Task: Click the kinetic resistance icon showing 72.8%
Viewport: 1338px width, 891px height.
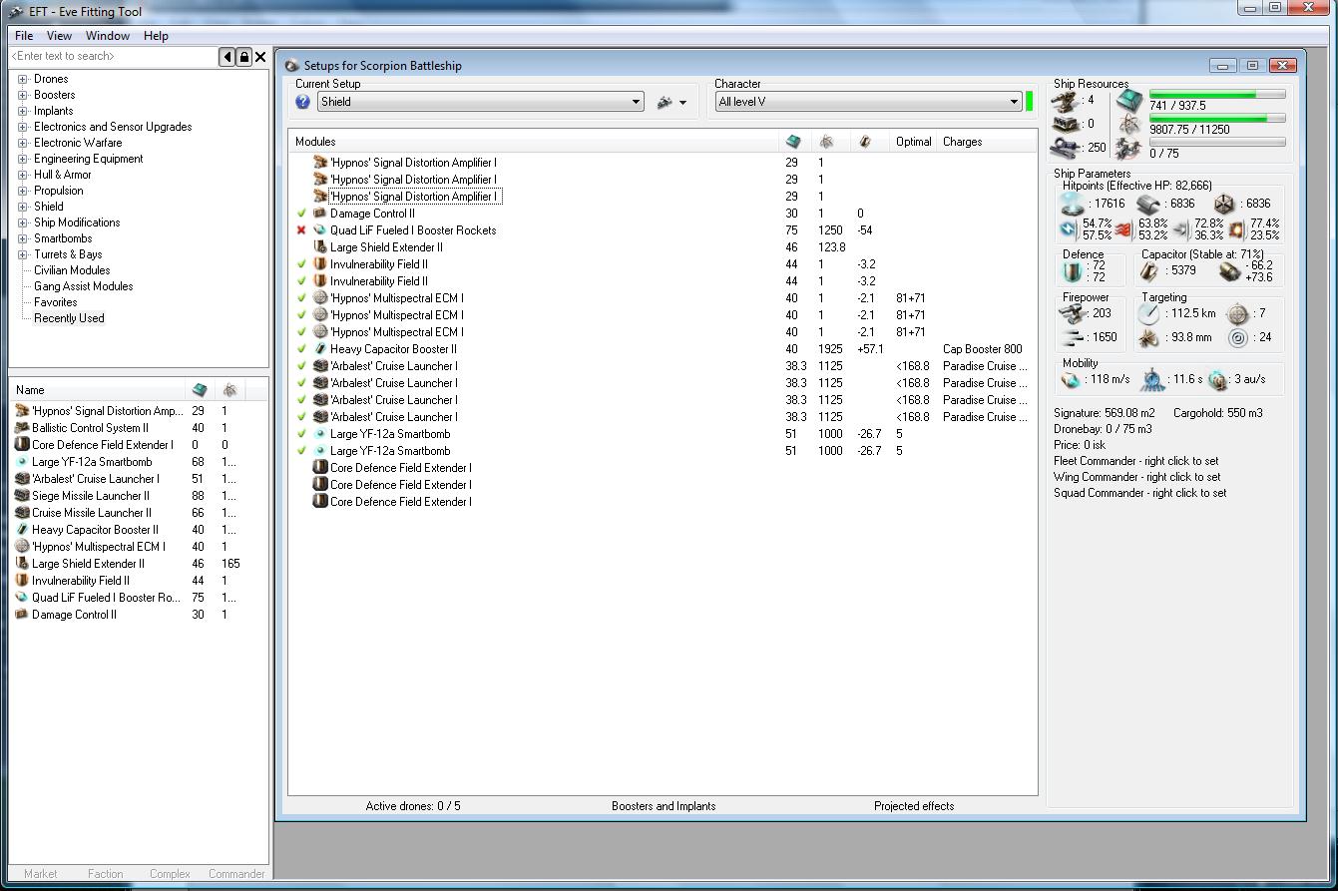Action: point(1182,229)
